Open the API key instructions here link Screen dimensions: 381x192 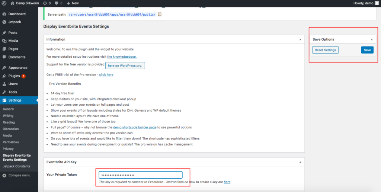227,182
